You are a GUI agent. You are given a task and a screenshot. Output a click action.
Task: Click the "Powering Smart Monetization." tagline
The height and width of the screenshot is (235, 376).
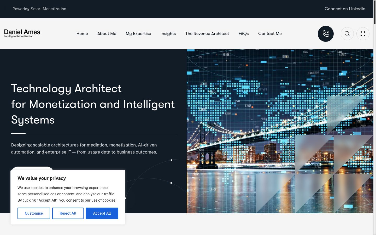click(x=40, y=9)
